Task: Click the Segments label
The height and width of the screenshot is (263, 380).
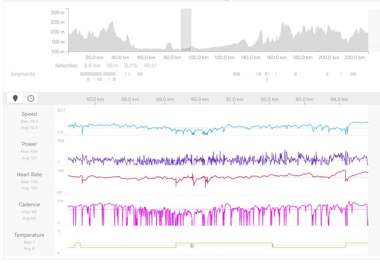Action: 23,74
